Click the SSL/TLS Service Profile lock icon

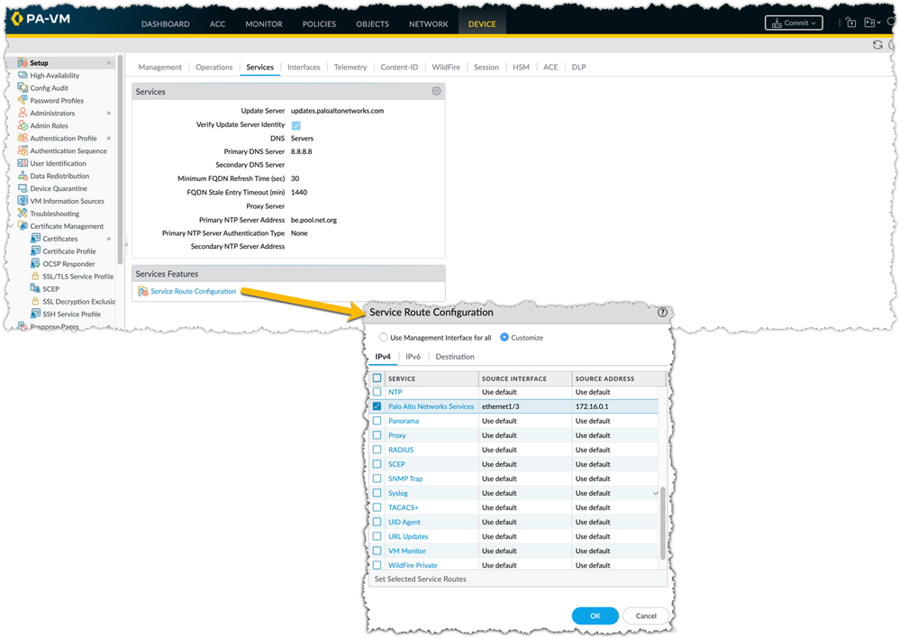pos(35,277)
